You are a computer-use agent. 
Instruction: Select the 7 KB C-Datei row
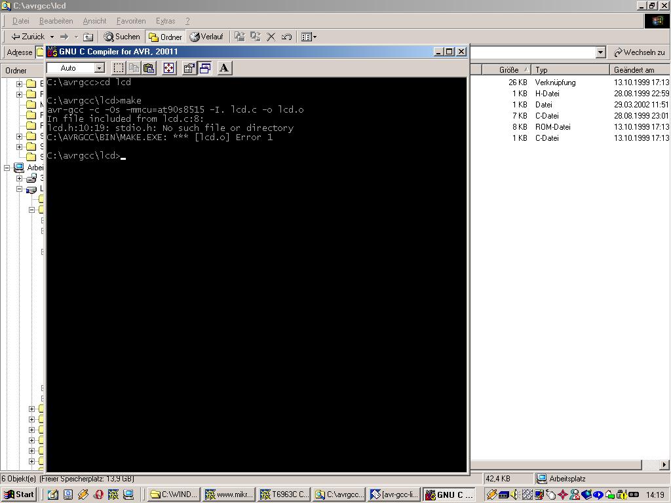(x=571, y=115)
